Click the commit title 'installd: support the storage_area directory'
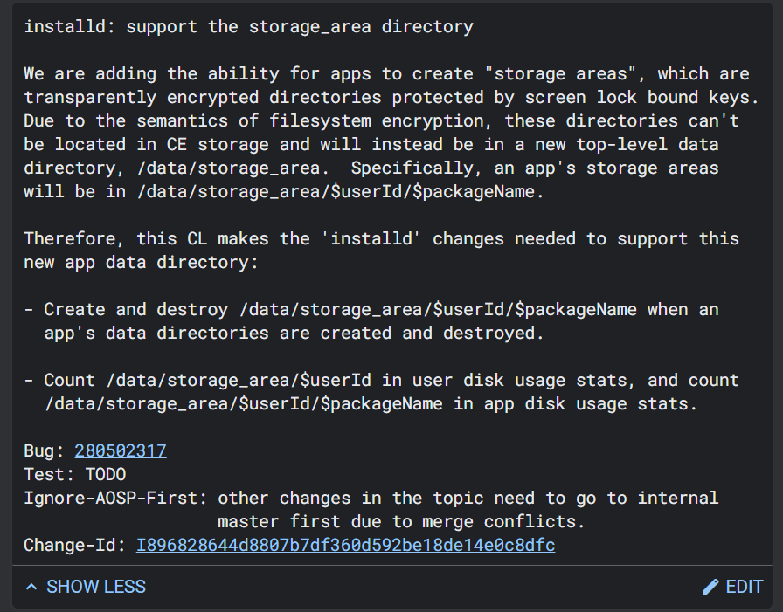This screenshot has height=612, width=783. point(249,26)
